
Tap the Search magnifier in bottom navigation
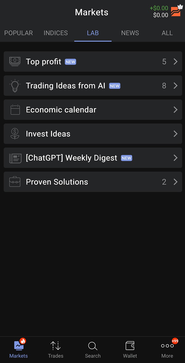[x=93, y=349]
